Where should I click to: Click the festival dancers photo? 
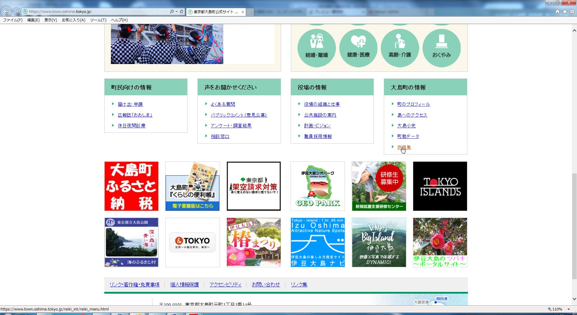(x=167, y=44)
